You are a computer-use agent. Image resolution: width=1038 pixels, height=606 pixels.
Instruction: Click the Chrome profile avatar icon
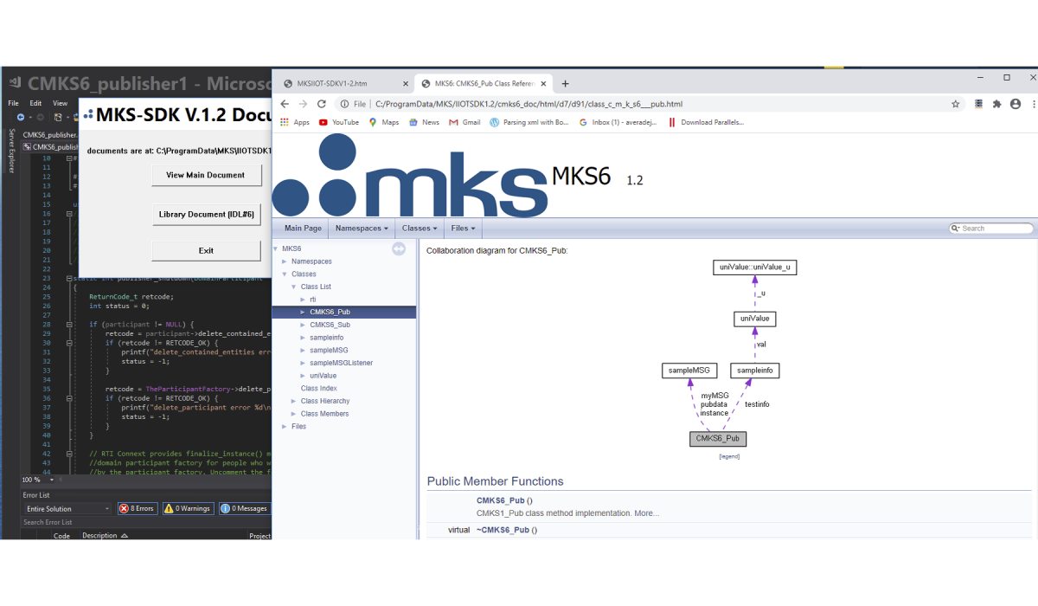(x=1016, y=104)
